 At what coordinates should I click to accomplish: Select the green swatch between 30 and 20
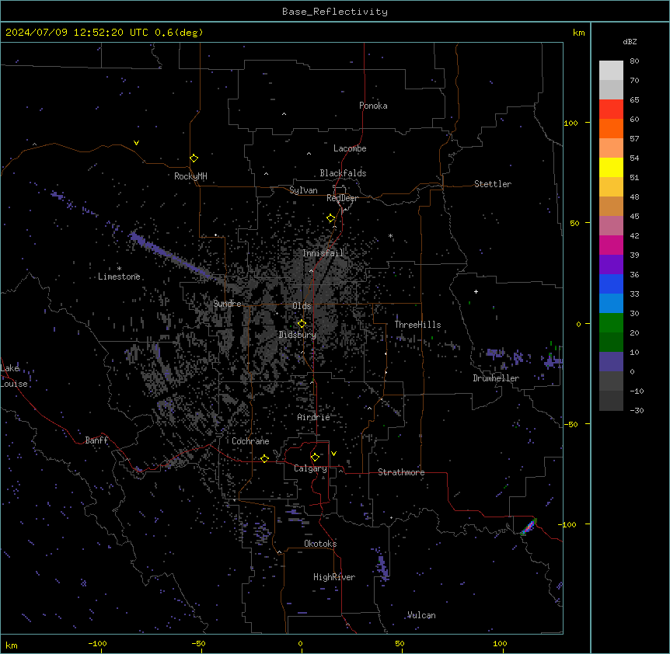[611, 323]
